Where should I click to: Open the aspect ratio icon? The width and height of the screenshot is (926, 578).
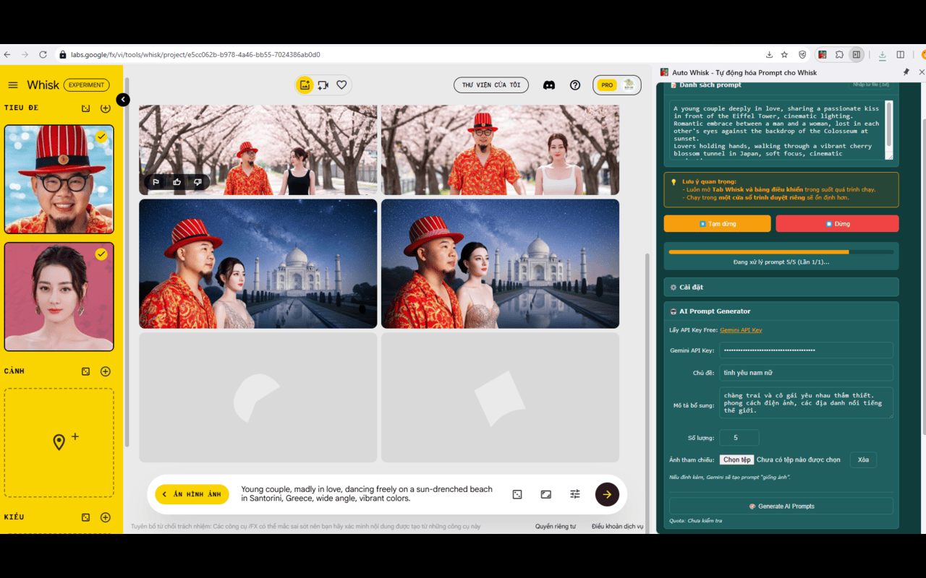coord(545,494)
